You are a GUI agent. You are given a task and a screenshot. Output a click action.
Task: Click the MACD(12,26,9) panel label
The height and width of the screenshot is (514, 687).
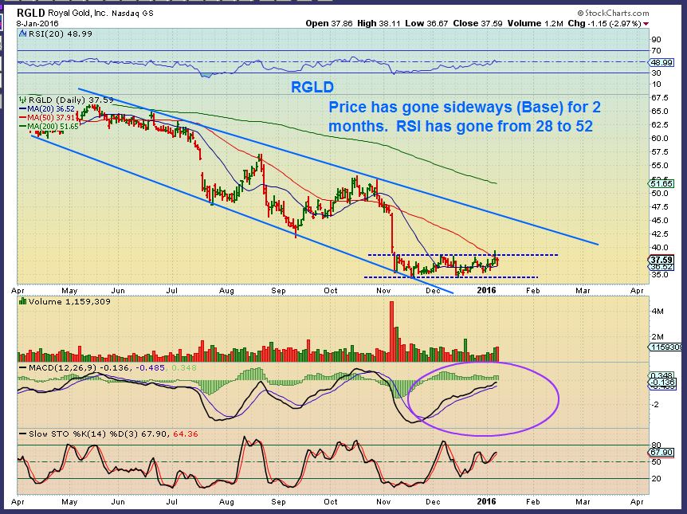click(x=63, y=367)
